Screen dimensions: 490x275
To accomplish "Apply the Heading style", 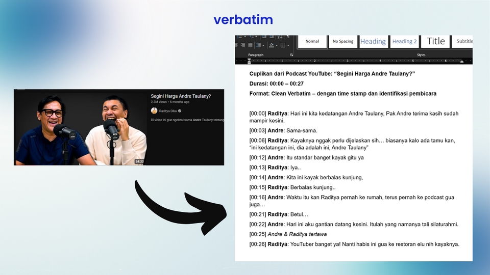I will pos(373,41).
